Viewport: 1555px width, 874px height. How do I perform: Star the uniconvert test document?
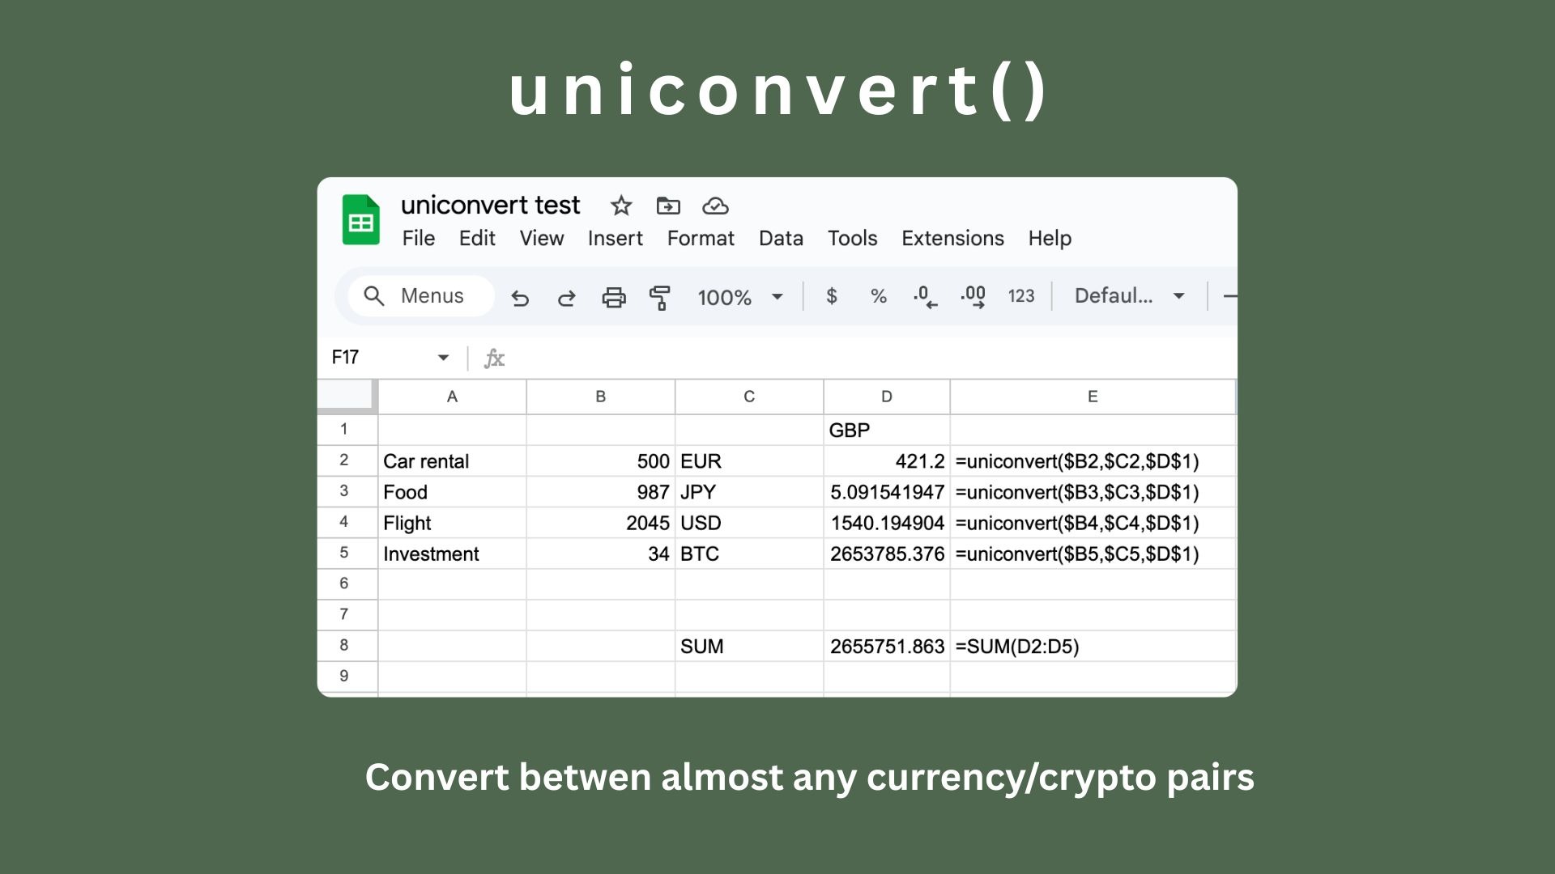[x=621, y=206]
